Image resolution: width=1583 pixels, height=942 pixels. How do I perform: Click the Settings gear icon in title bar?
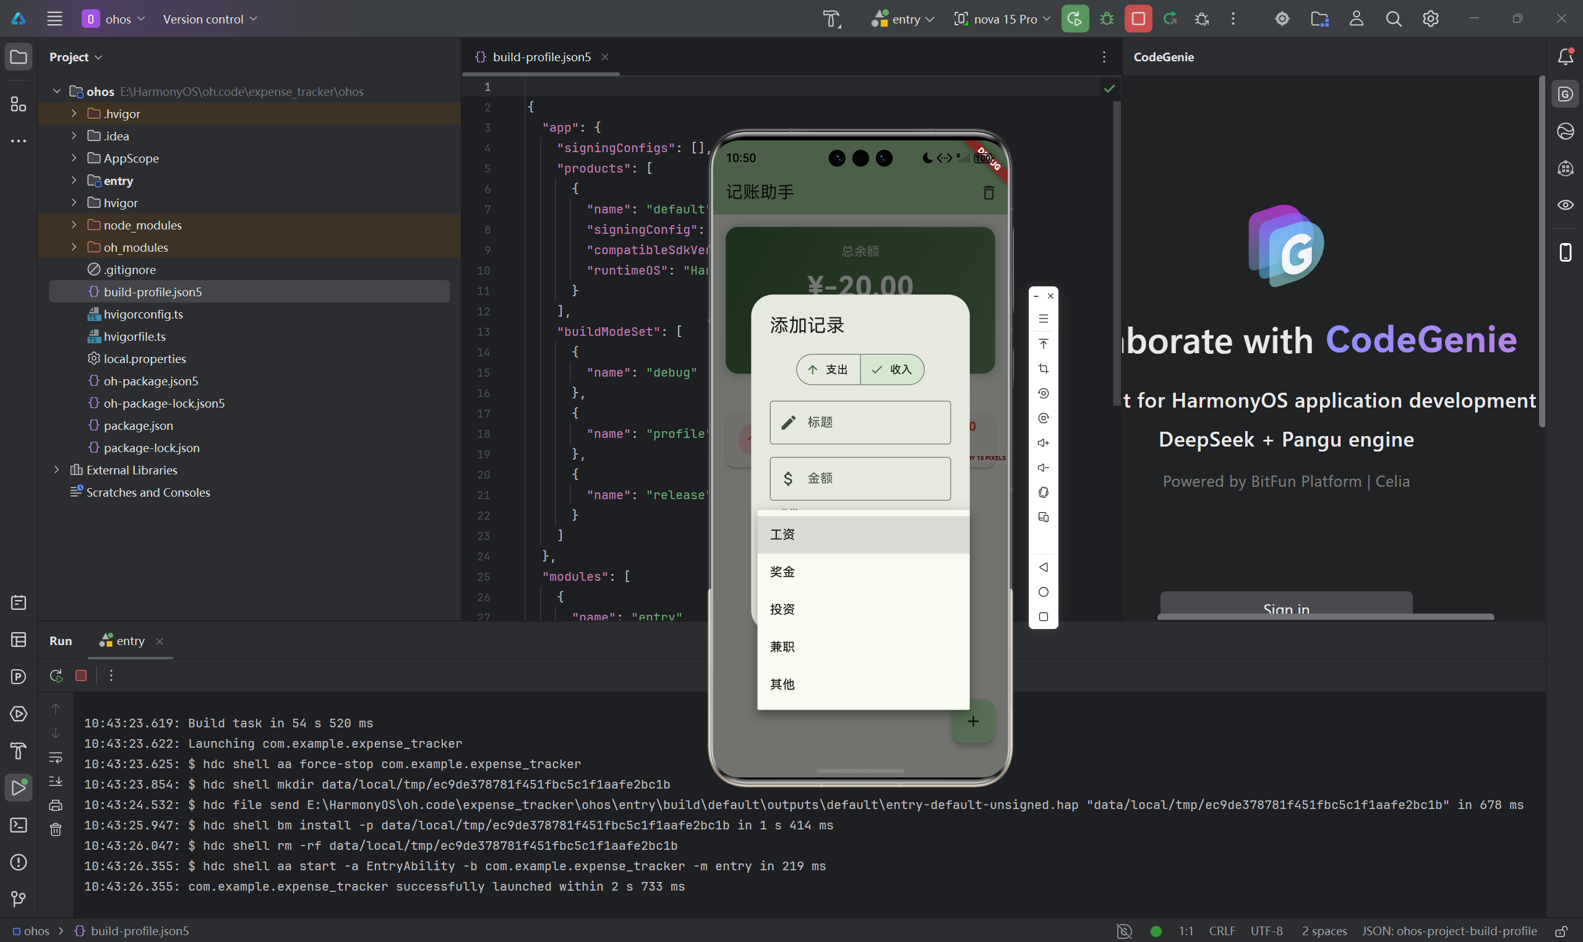tap(1430, 19)
